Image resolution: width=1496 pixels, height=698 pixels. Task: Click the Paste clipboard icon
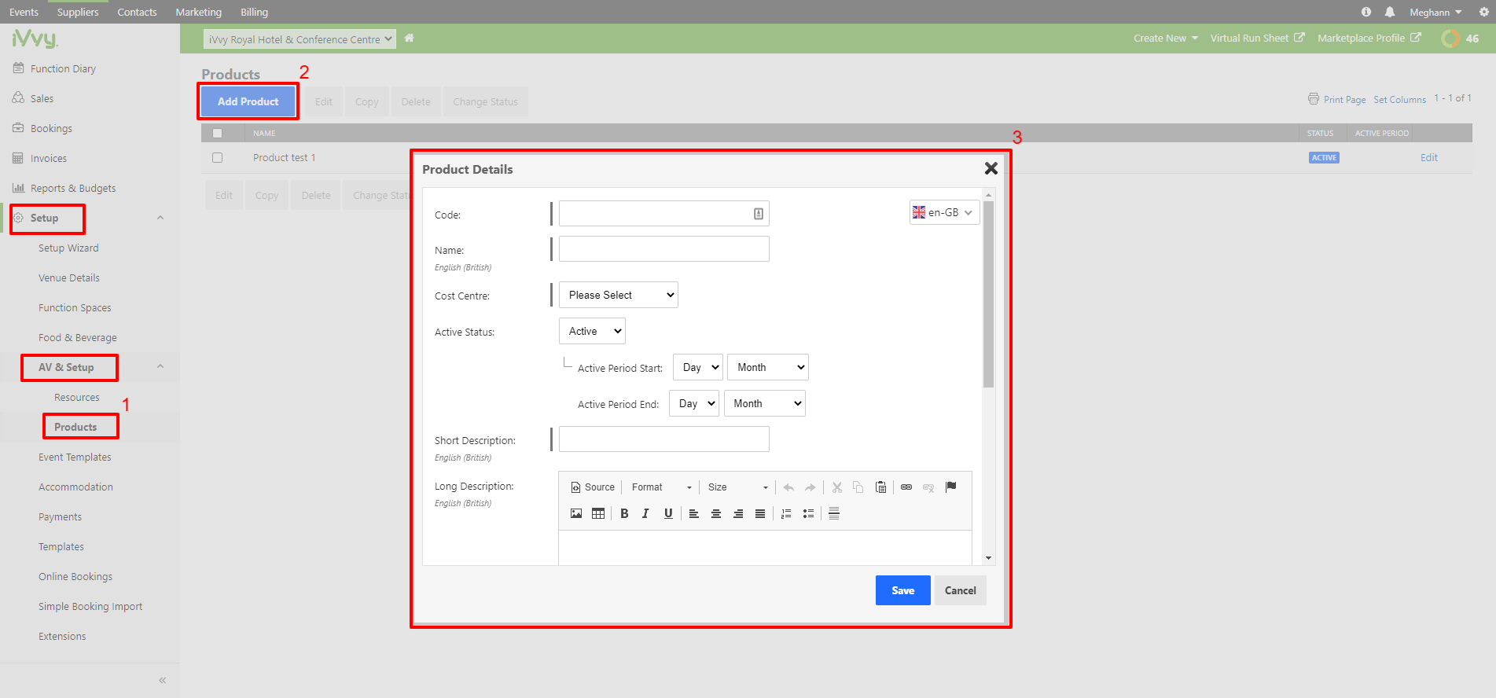[881, 487]
